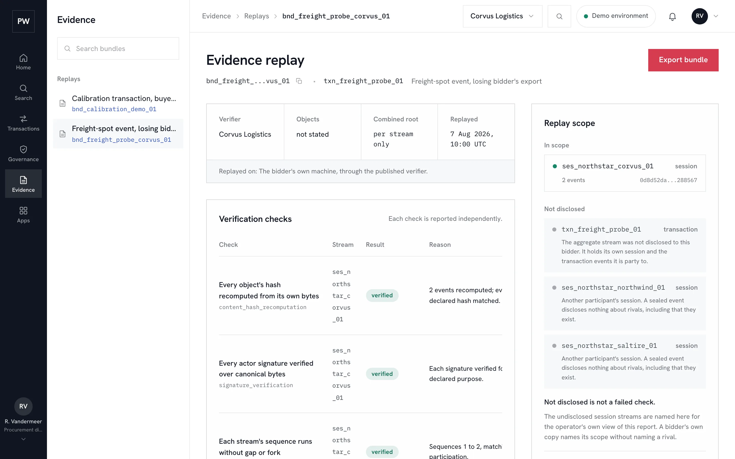Click the Freight-spot event document icon

[63, 134]
